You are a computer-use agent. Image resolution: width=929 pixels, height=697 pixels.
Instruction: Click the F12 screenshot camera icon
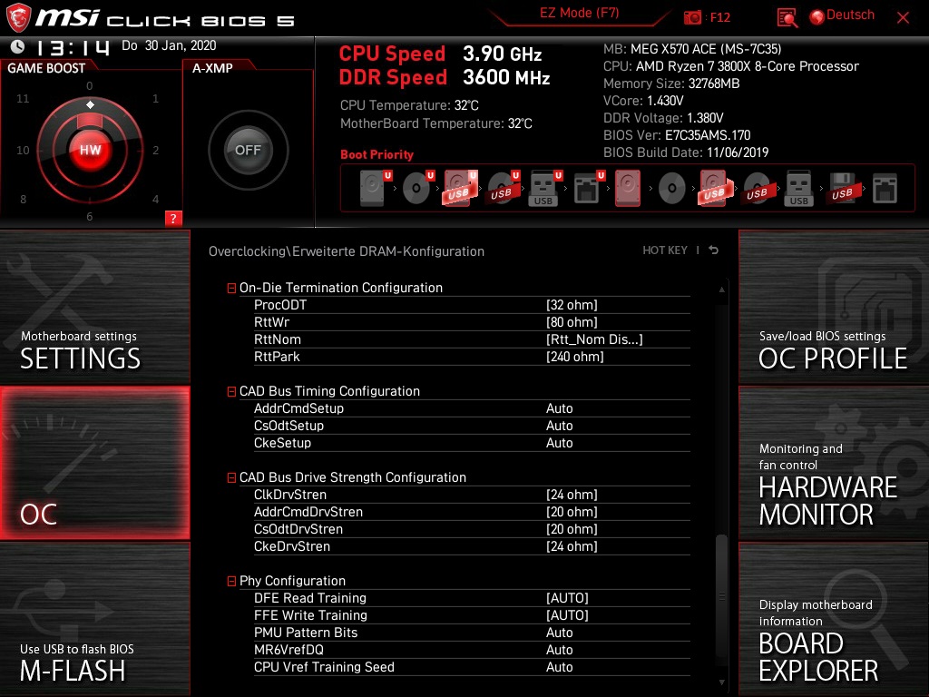tap(692, 17)
